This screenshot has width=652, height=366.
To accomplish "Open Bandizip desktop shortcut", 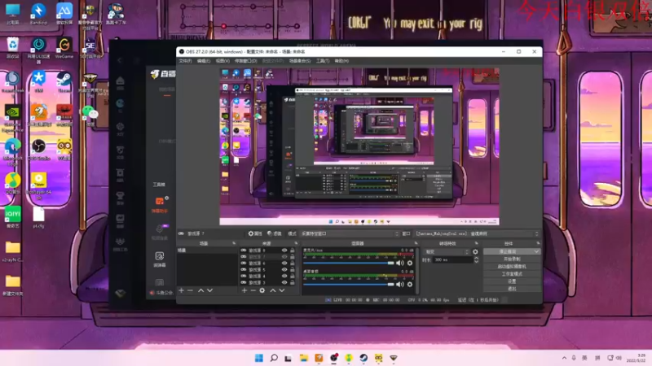I will pyautogui.click(x=38, y=13).
